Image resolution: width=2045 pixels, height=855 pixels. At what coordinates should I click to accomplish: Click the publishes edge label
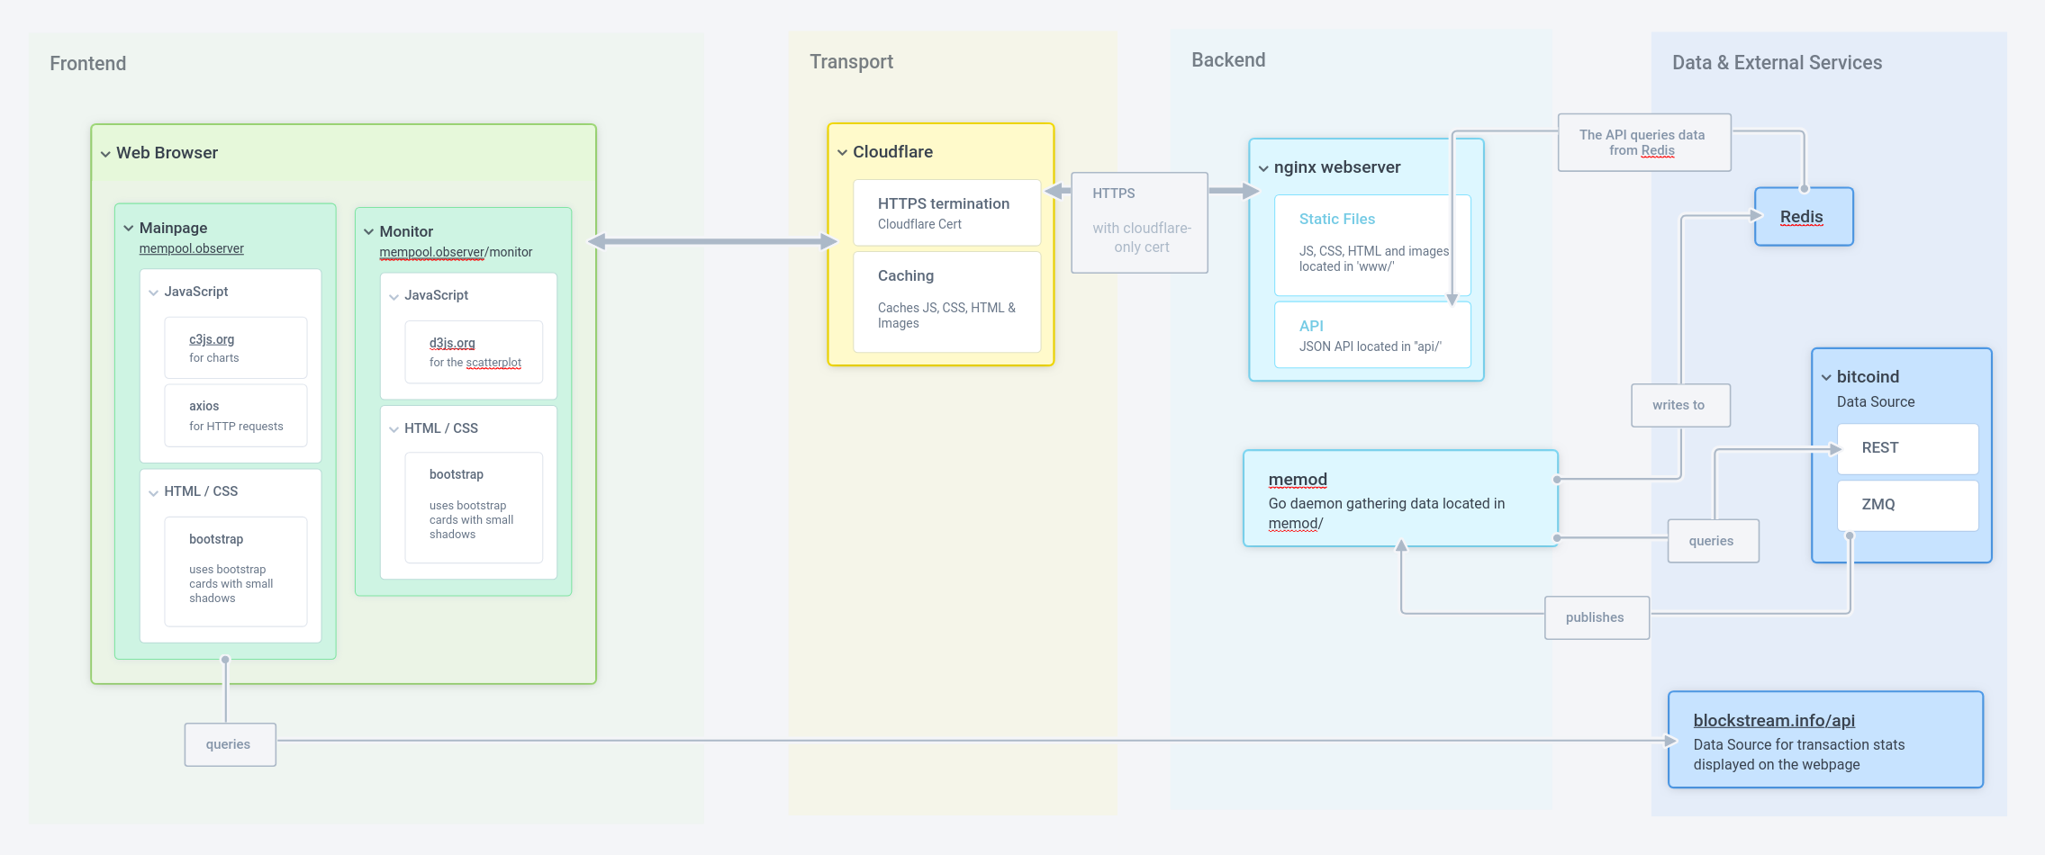(1596, 617)
